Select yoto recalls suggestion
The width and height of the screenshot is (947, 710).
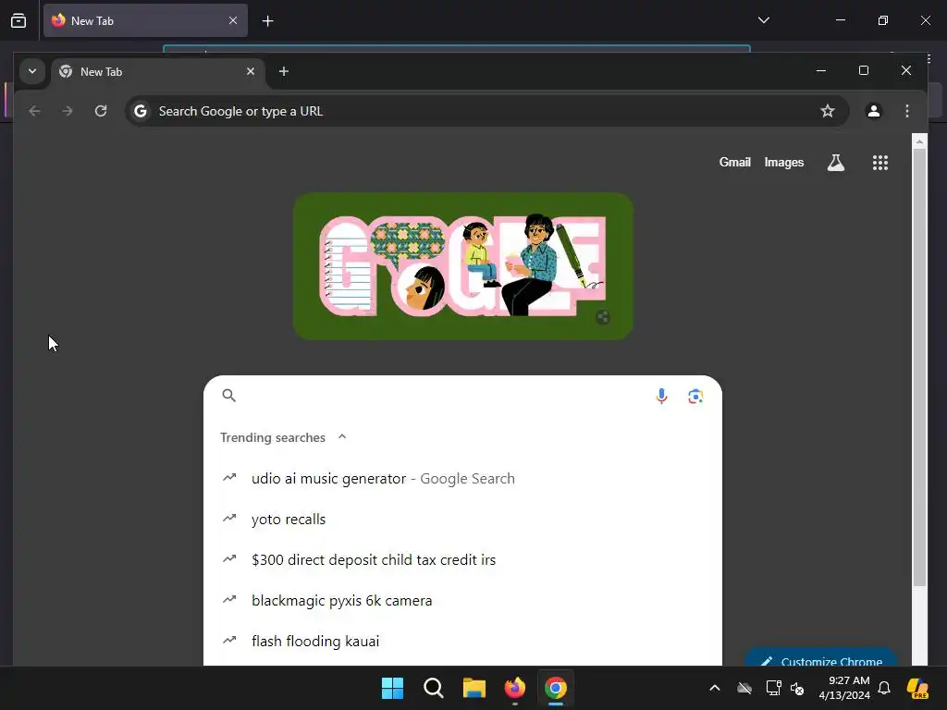click(x=462, y=520)
